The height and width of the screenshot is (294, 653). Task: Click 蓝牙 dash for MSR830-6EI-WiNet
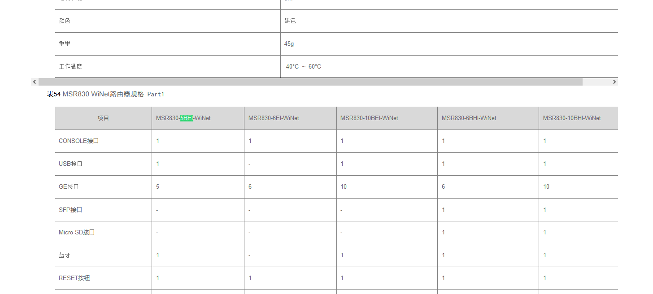click(x=249, y=255)
